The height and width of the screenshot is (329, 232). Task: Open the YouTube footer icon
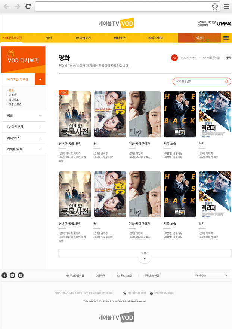click(x=13, y=275)
